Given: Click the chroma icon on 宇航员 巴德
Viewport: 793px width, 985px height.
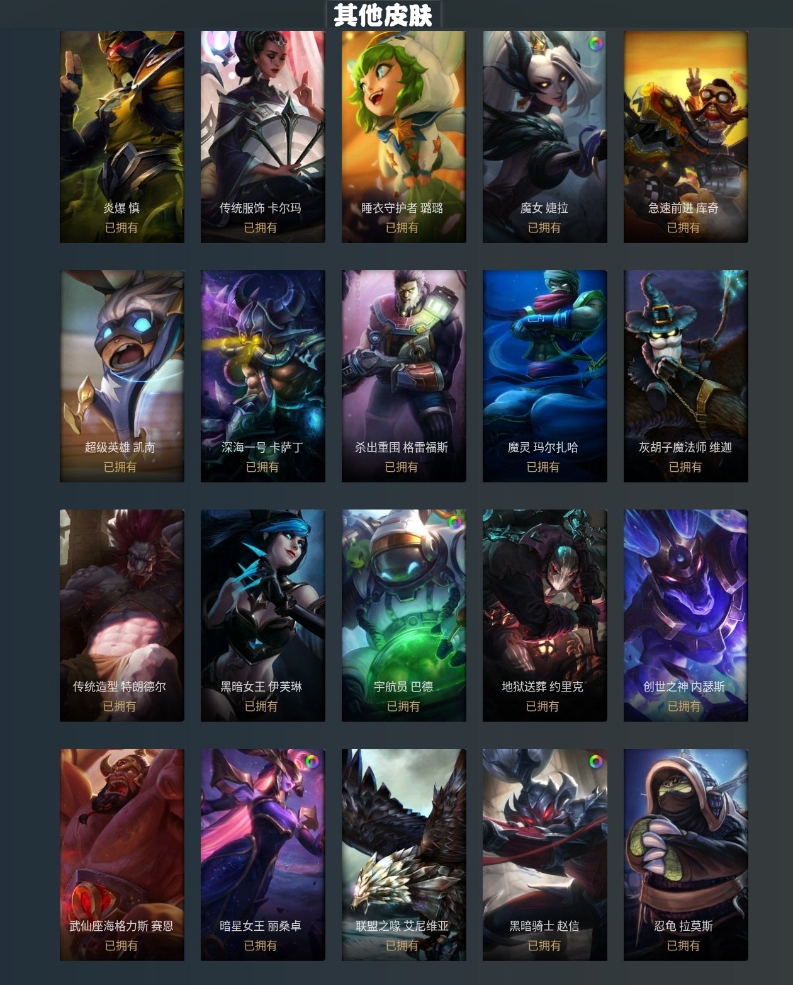Looking at the screenshot, I should click(454, 522).
